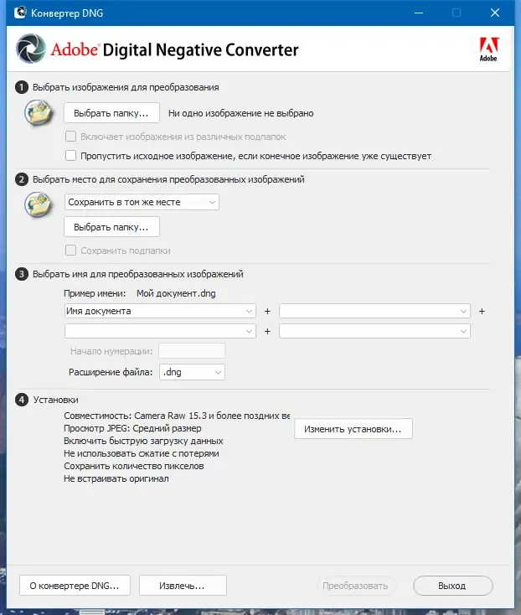Click "Сохранить количество пикселов" text

pos(134,466)
